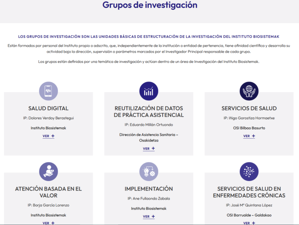299x225 pixels.
Task: Select the SERVICIOS DE SALUD card title
Action: tap(249, 108)
